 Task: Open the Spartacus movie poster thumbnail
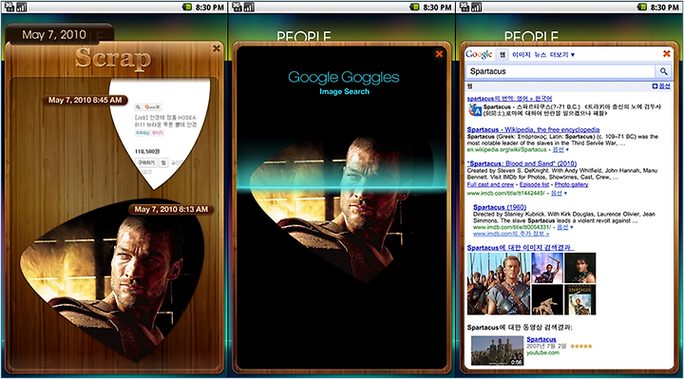579,299
